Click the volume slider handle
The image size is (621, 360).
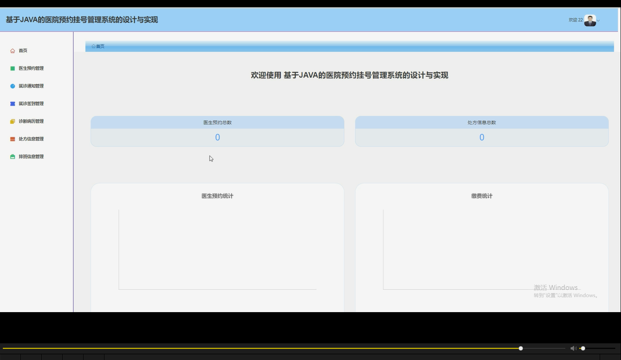(583, 349)
